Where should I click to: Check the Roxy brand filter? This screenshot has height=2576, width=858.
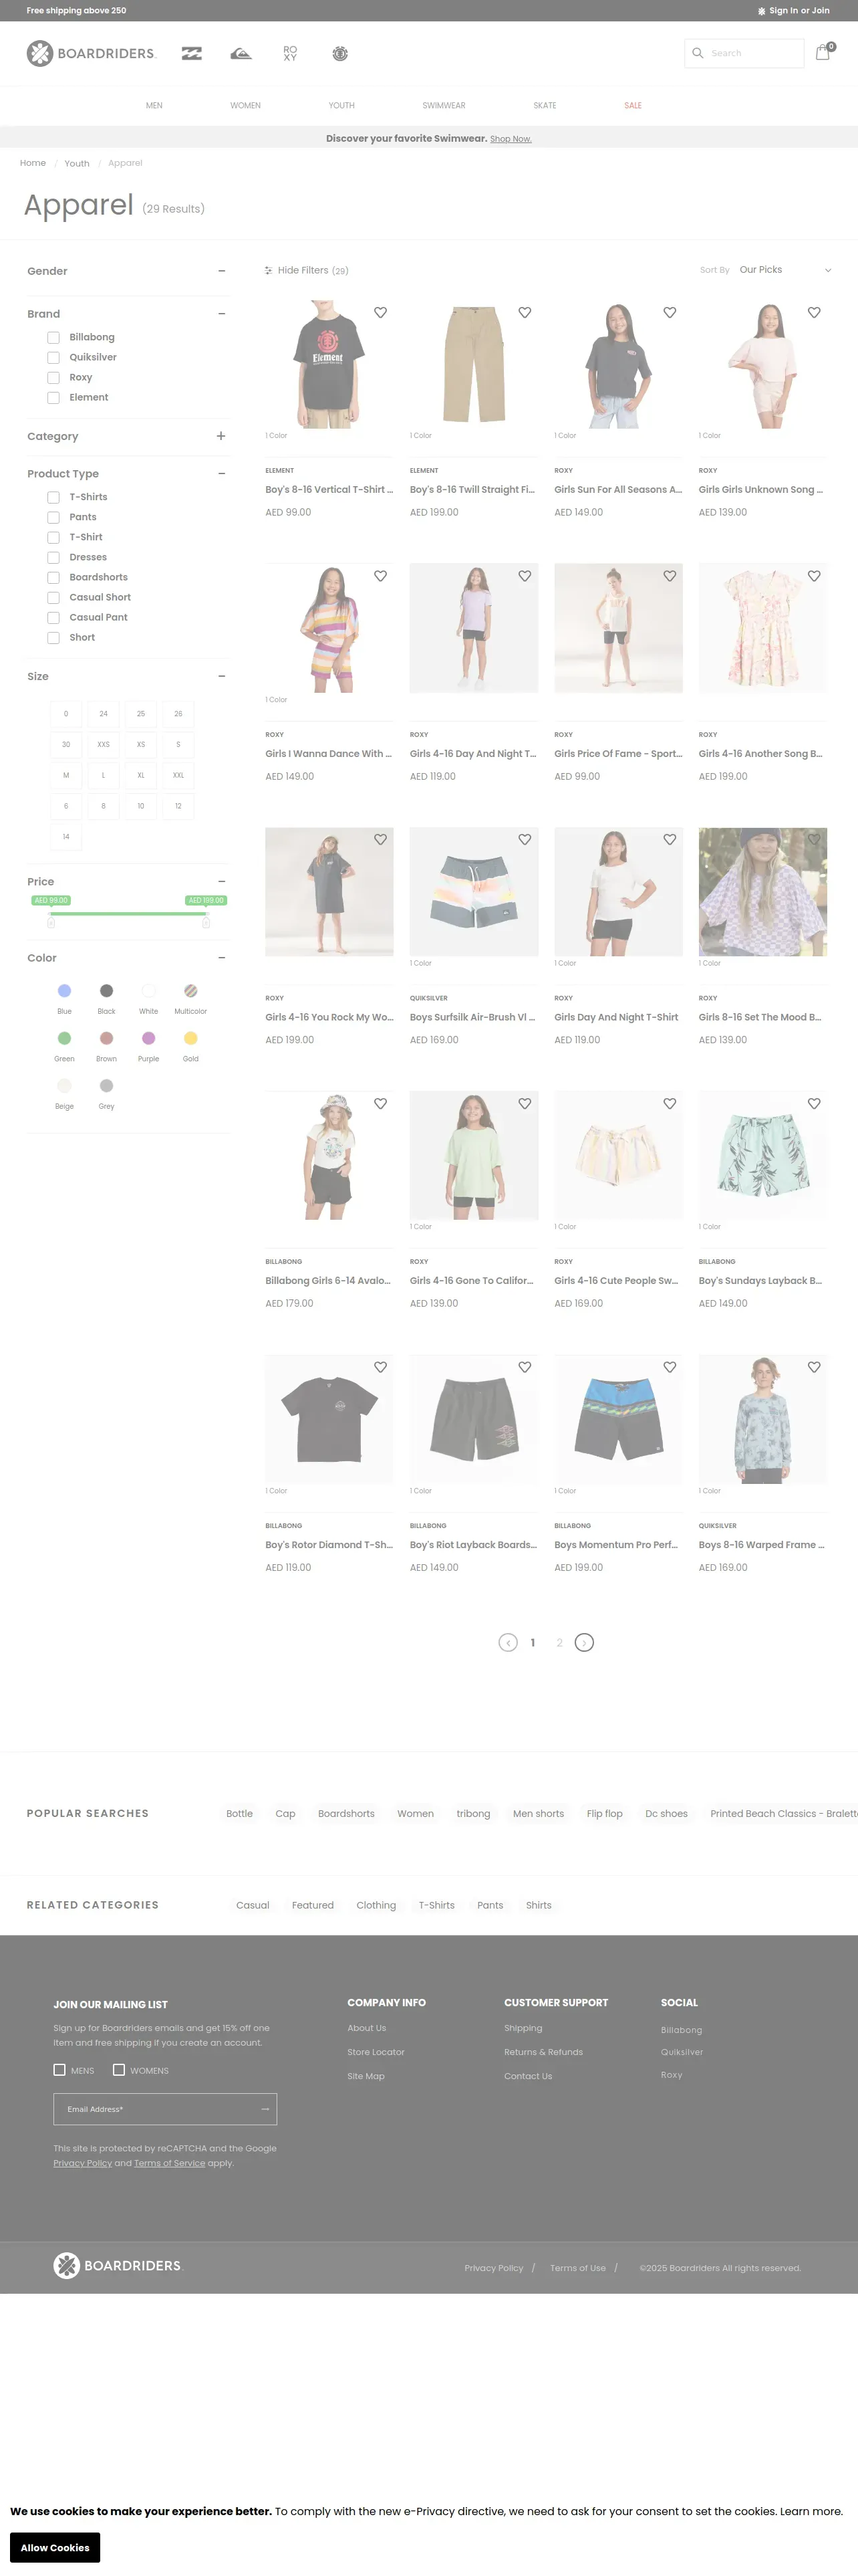54,378
